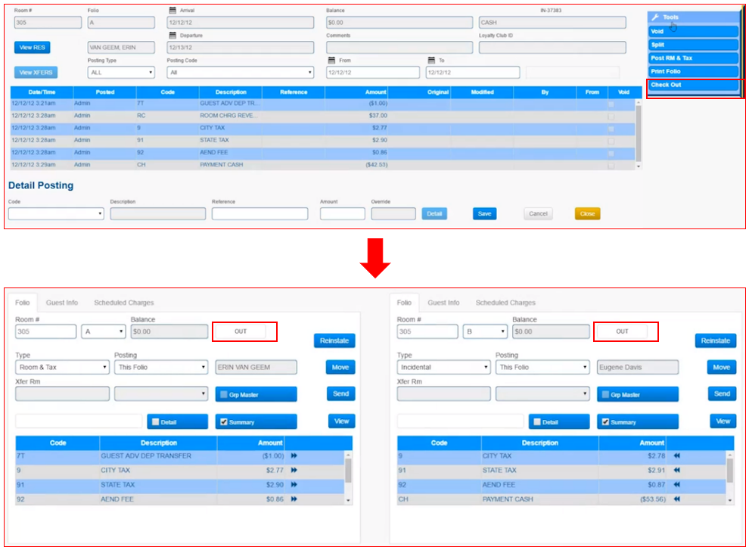Open the Arrival date calendar icon
749x550 pixels.
pyautogui.click(x=172, y=11)
